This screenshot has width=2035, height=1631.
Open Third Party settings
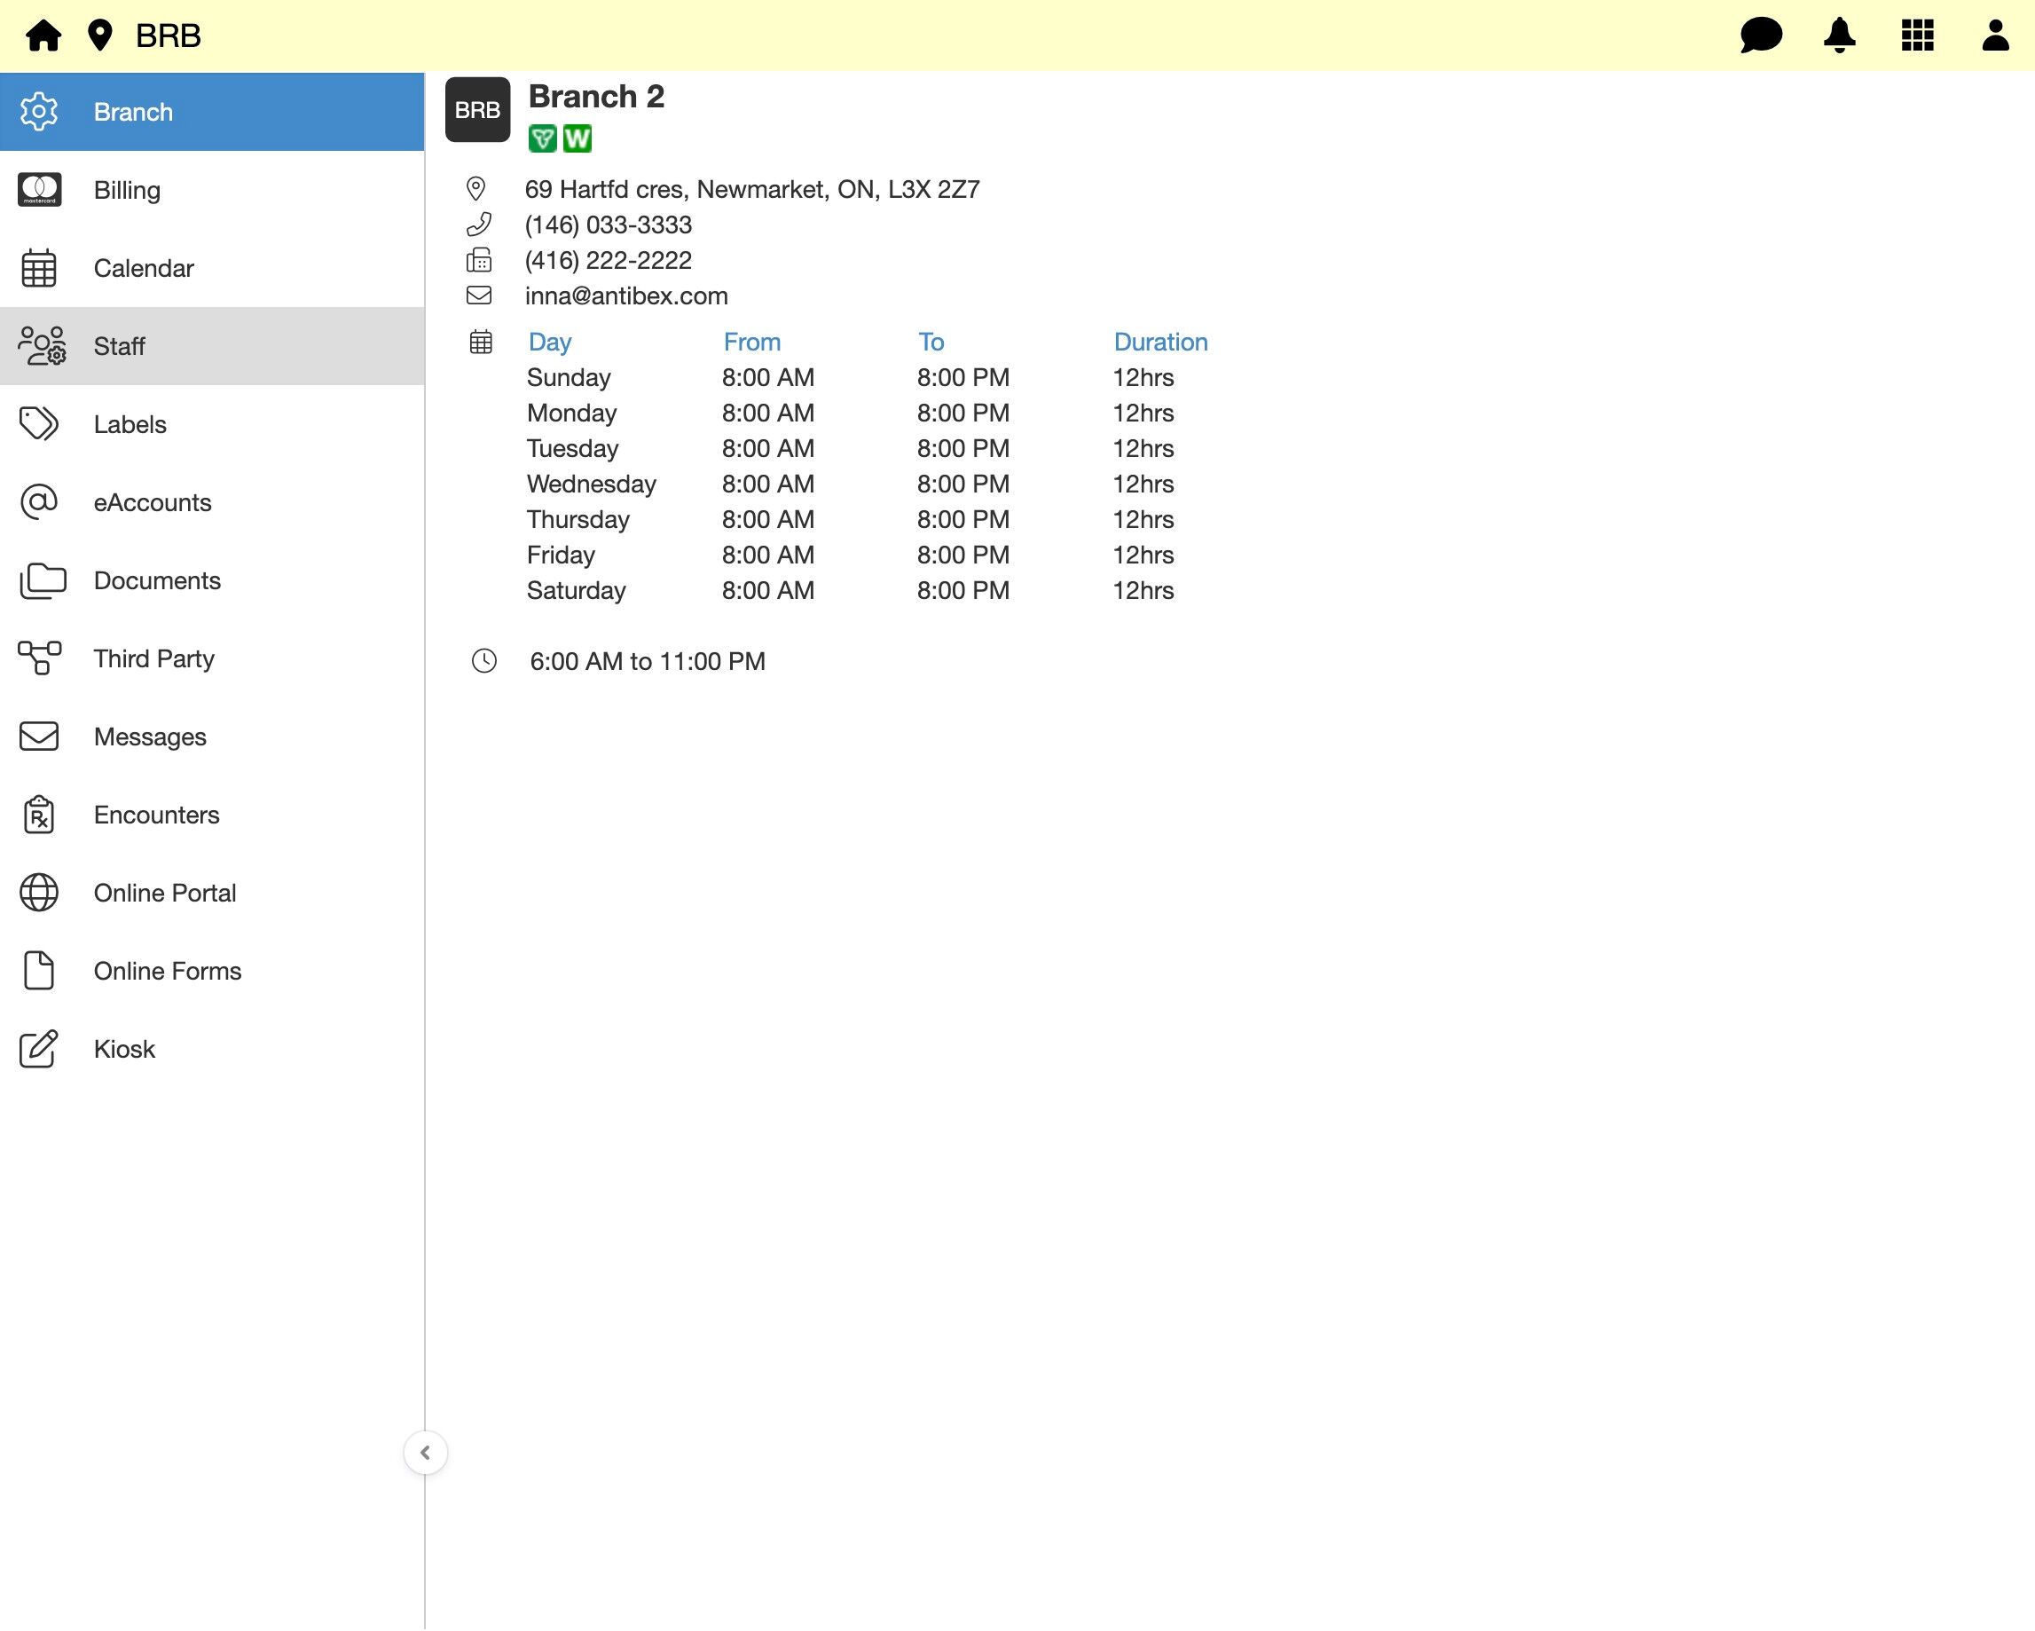pyautogui.click(x=153, y=658)
